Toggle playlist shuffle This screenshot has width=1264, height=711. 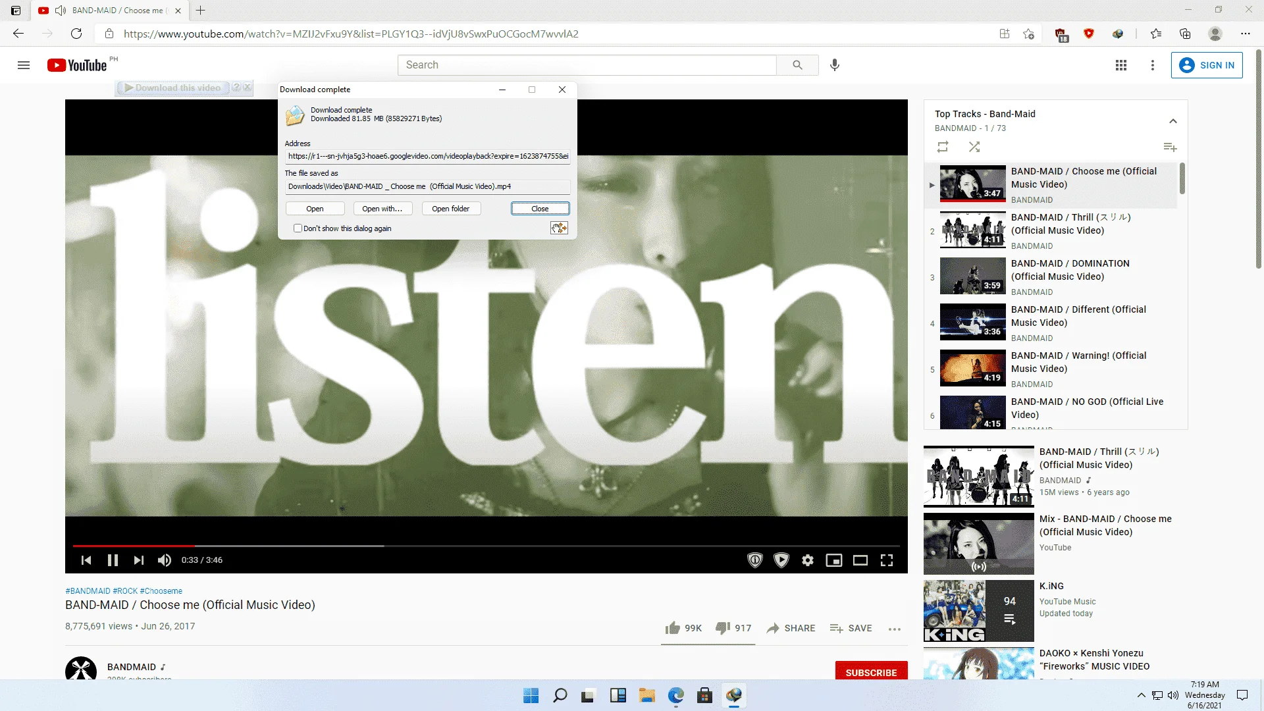974,147
